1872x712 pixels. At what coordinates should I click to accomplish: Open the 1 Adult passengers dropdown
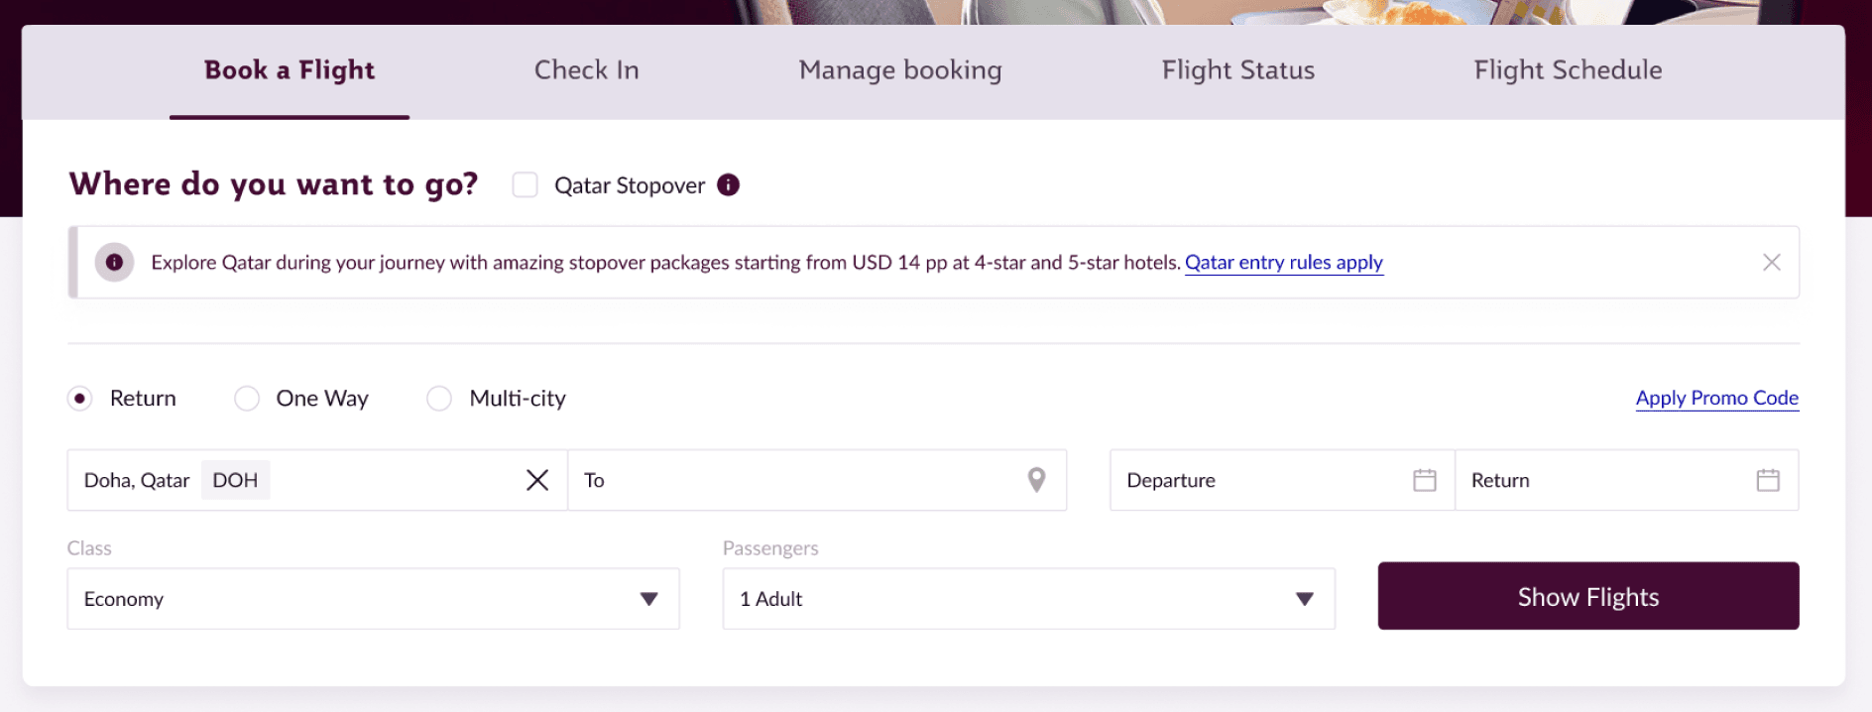(1028, 599)
